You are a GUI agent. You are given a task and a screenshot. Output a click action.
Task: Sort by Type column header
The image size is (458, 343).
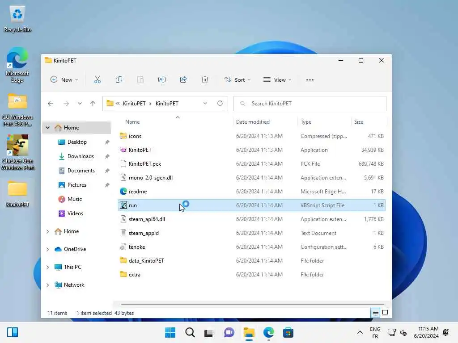click(306, 122)
